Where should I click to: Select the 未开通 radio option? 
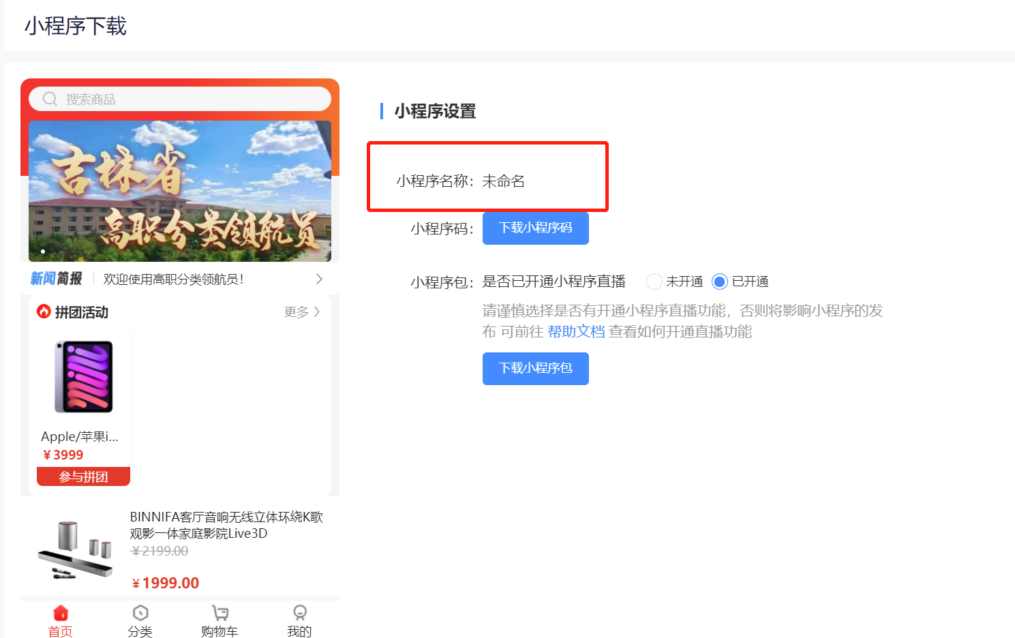654,282
